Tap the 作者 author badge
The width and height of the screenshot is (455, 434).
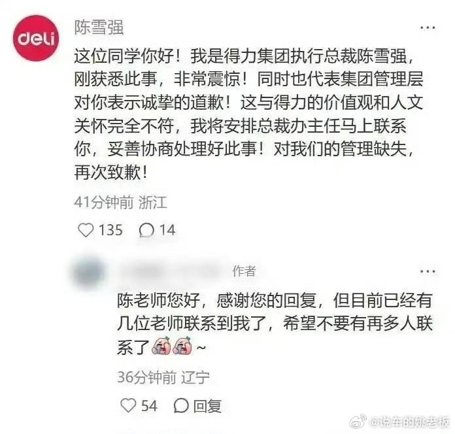coord(244,271)
